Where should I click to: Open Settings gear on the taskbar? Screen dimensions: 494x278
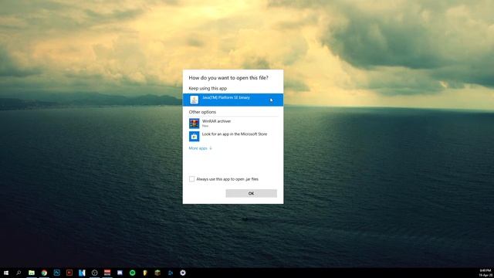coord(183,273)
